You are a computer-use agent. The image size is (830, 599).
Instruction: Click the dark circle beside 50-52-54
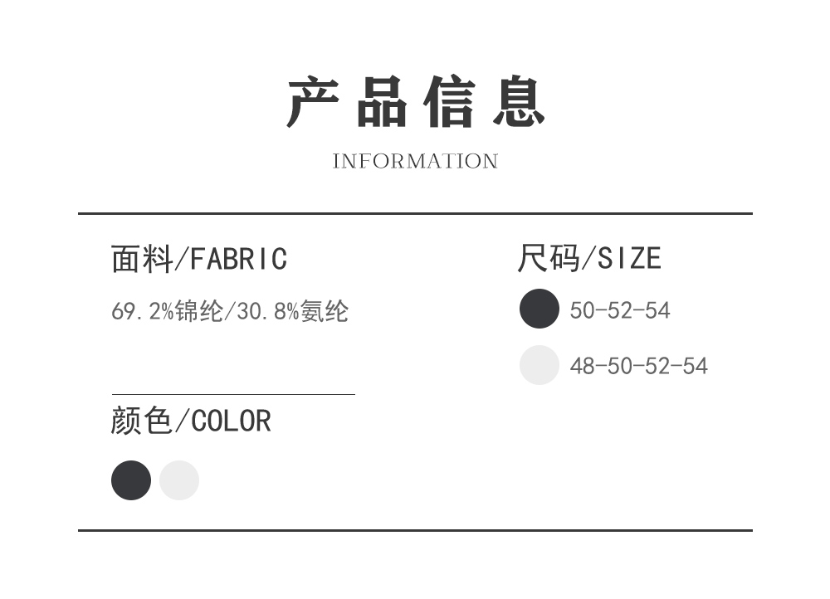[x=539, y=309]
